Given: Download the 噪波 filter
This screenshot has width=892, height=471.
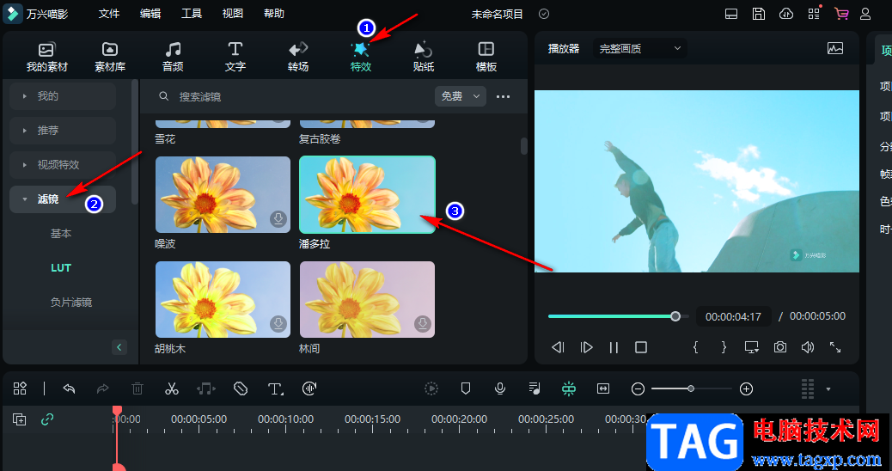Looking at the screenshot, I should (278, 219).
